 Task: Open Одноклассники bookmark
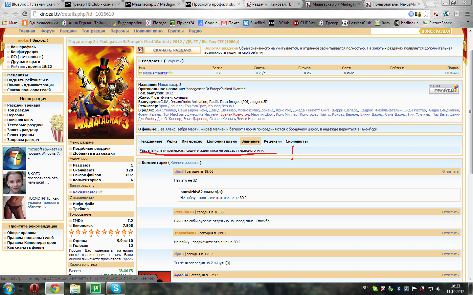[40, 23]
